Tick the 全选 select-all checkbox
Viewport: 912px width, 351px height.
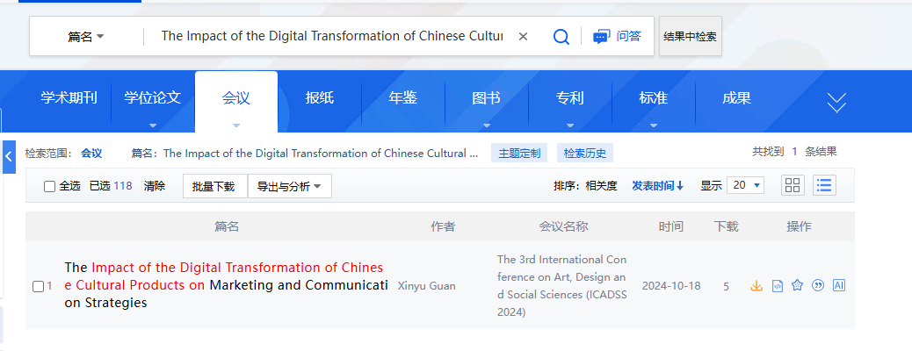click(x=50, y=186)
